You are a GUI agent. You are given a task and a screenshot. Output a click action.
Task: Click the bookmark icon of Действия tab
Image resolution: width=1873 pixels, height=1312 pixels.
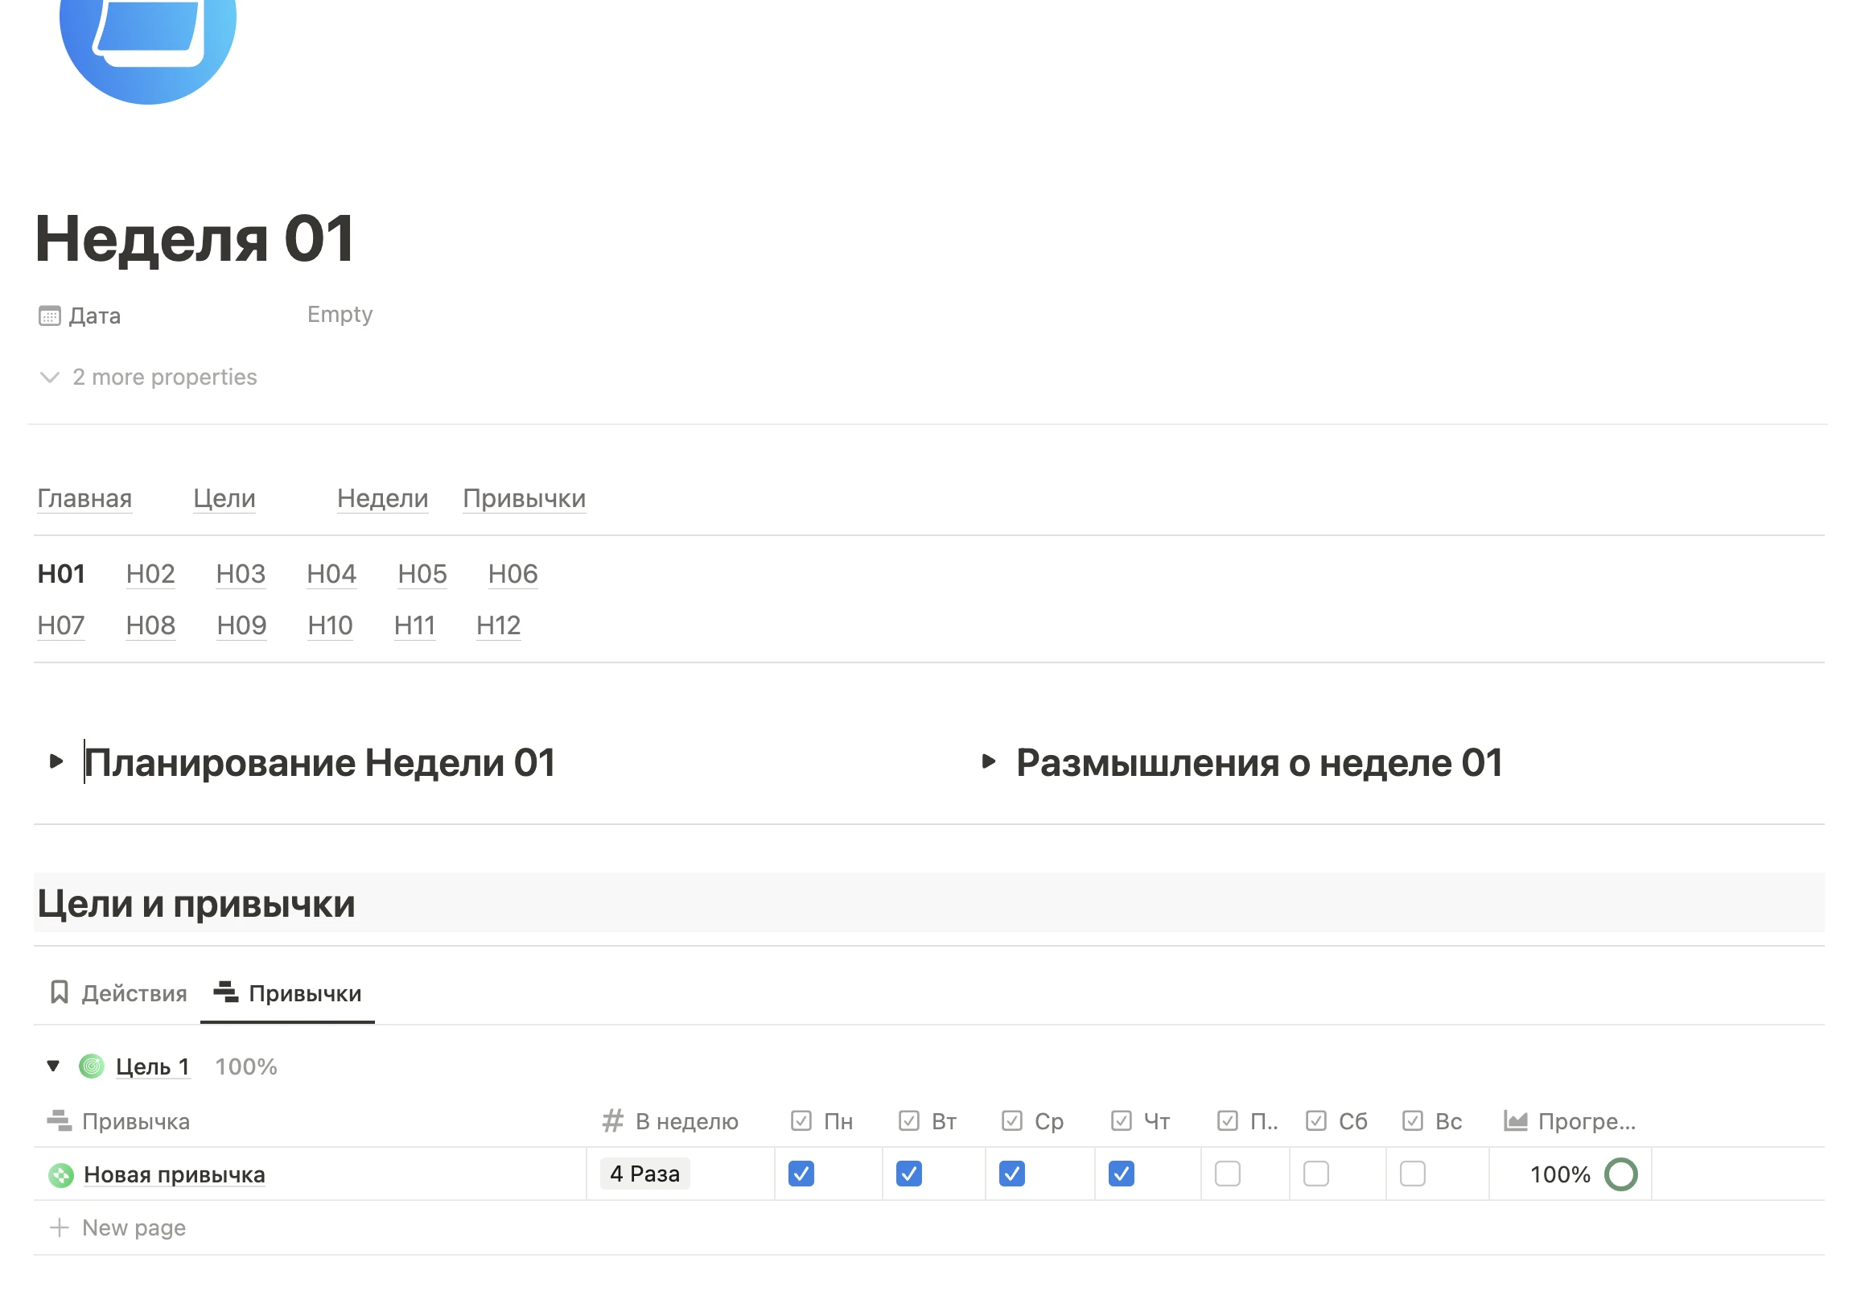coord(60,993)
